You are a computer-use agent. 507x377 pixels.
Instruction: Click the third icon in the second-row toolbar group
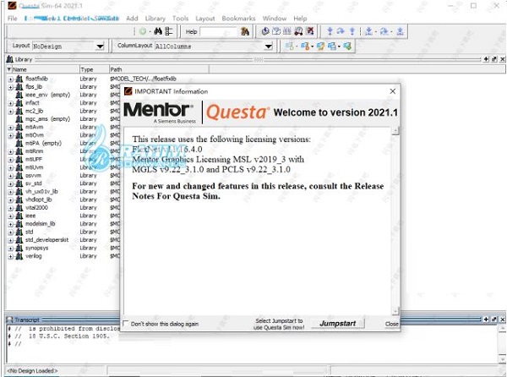pyautogui.click(x=320, y=46)
